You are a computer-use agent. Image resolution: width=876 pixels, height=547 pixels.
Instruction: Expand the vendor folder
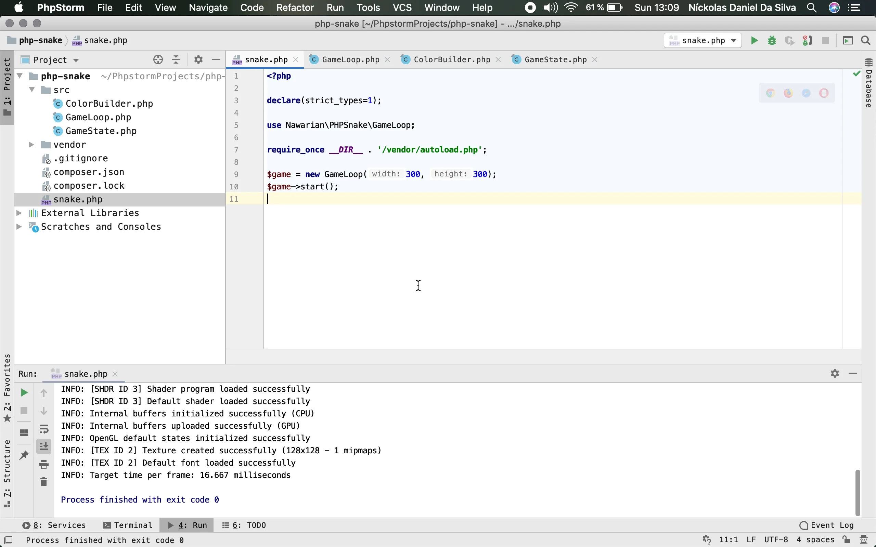point(31,145)
